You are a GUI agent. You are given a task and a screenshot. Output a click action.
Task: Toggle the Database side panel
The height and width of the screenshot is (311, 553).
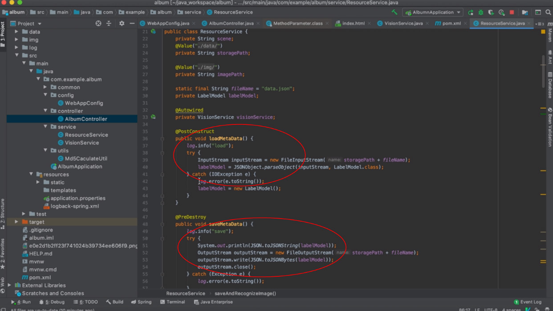point(550,84)
